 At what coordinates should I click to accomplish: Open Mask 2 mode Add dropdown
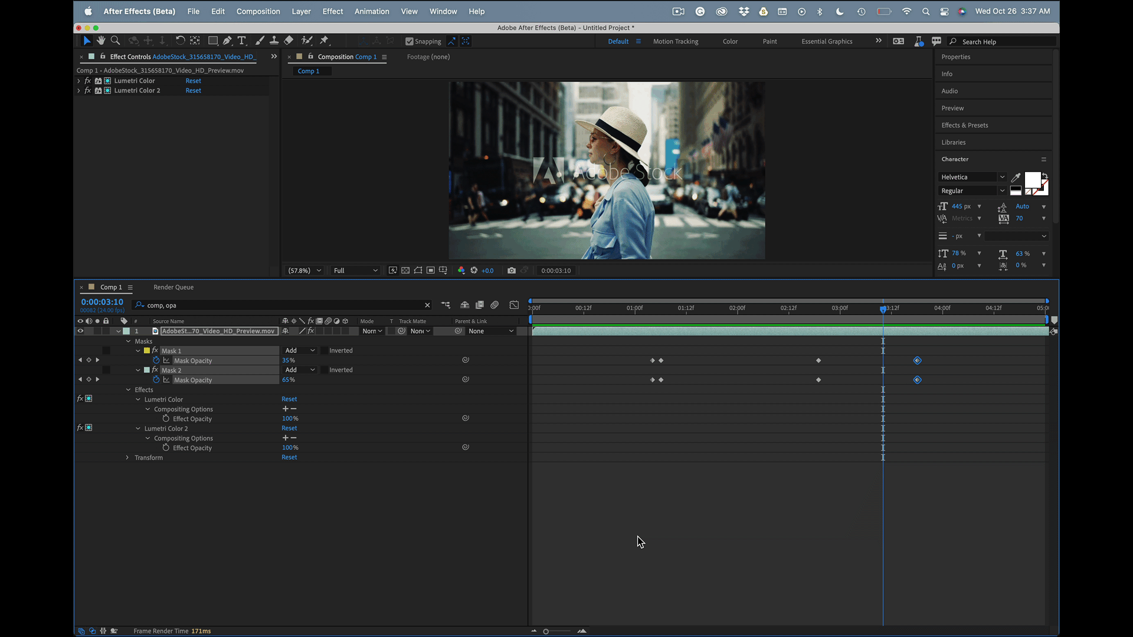coord(300,370)
